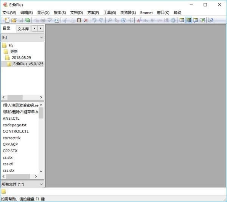The height and width of the screenshot is (202, 227).
Task: Click the right tab scroll arrow
Action: [40, 28]
